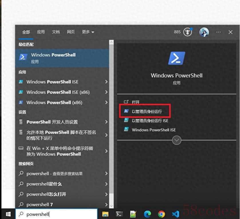Viewport: 240px width, 219px height.
Task: Expand Windows PowerShell ISE (x86) arrow
Action: pos(106,92)
